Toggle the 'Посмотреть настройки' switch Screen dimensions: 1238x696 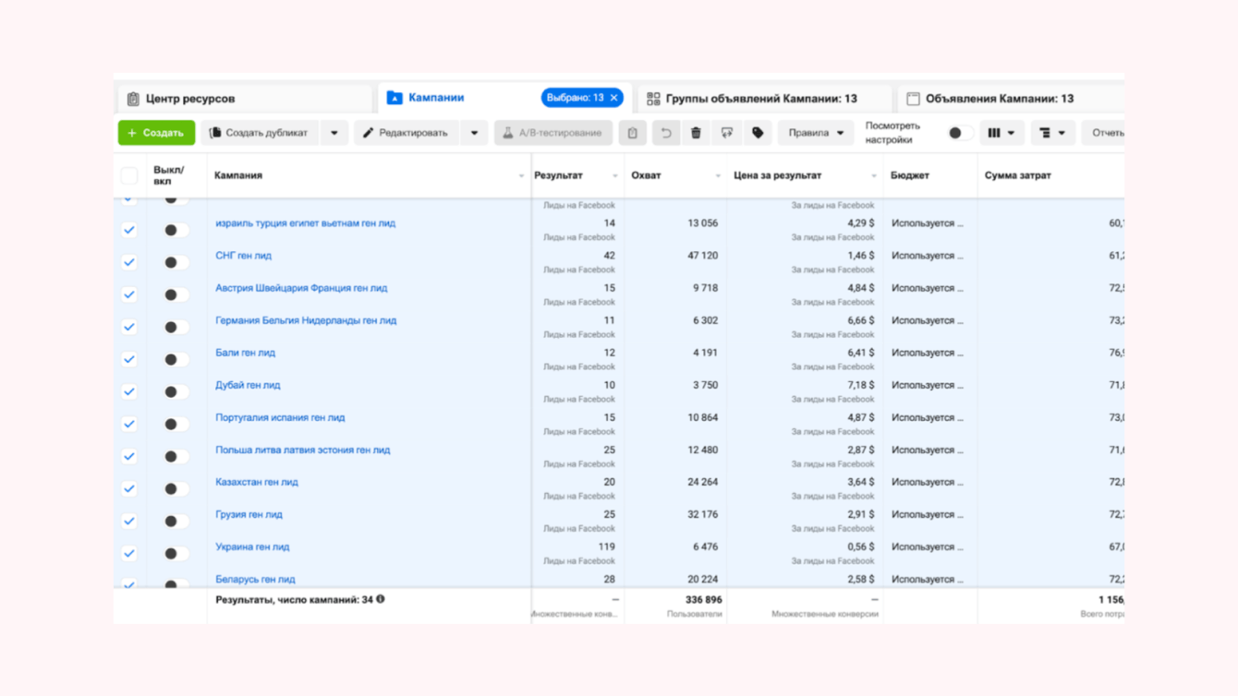point(959,133)
